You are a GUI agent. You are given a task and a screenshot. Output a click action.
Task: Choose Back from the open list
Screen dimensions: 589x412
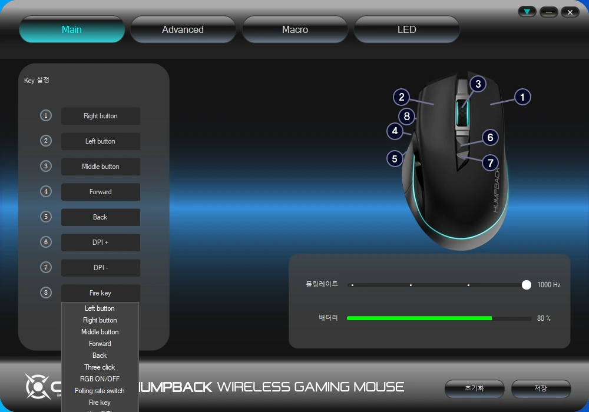point(100,355)
